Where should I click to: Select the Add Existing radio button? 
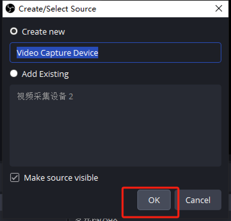14,73
